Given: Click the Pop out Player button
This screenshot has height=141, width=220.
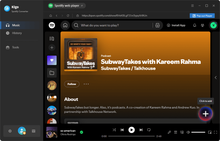Looking at the screenshot, I should pos(202,16).
